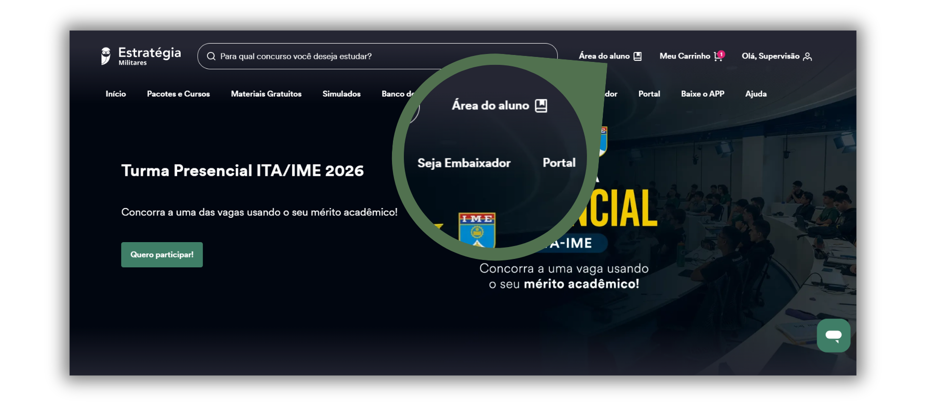Open Pacotes e Cursos menu

click(x=178, y=94)
